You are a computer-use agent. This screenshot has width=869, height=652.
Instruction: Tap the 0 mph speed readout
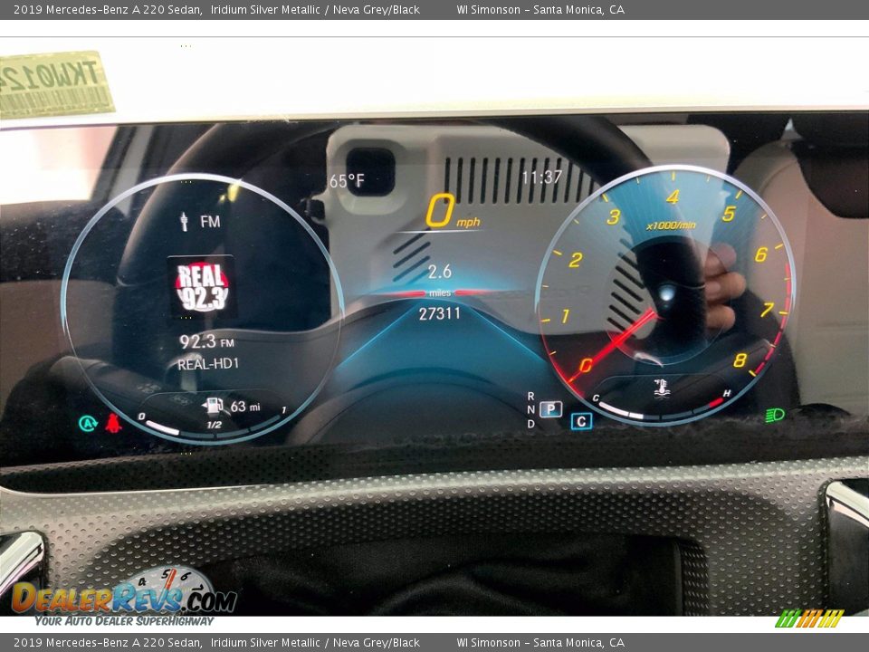pyautogui.click(x=452, y=212)
